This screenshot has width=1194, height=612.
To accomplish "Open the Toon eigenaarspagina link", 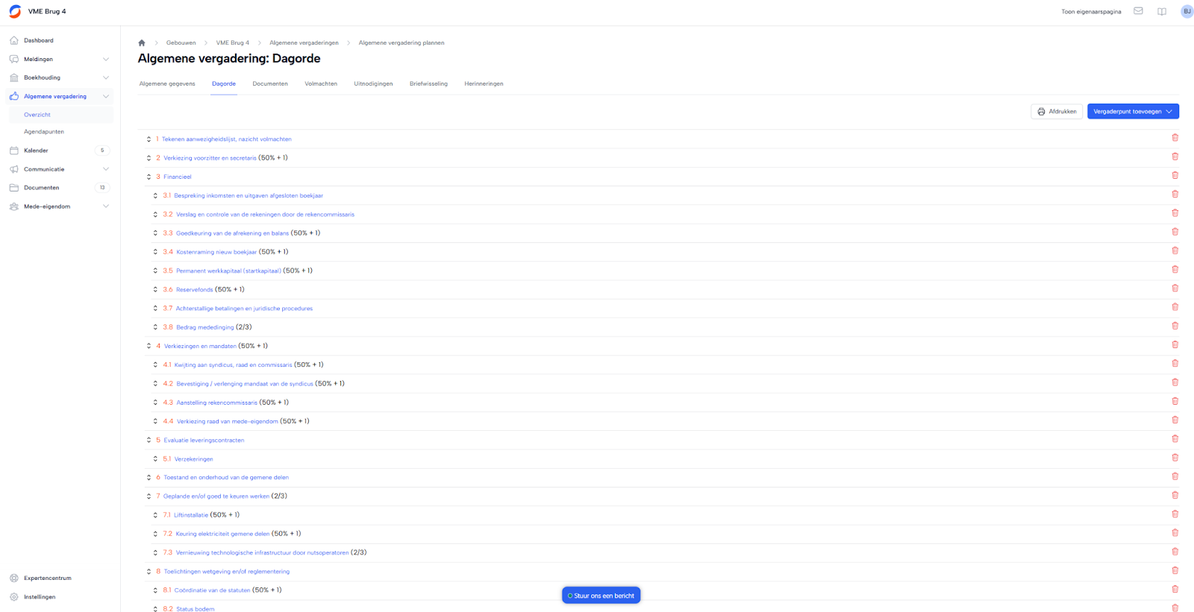I will pyautogui.click(x=1090, y=12).
